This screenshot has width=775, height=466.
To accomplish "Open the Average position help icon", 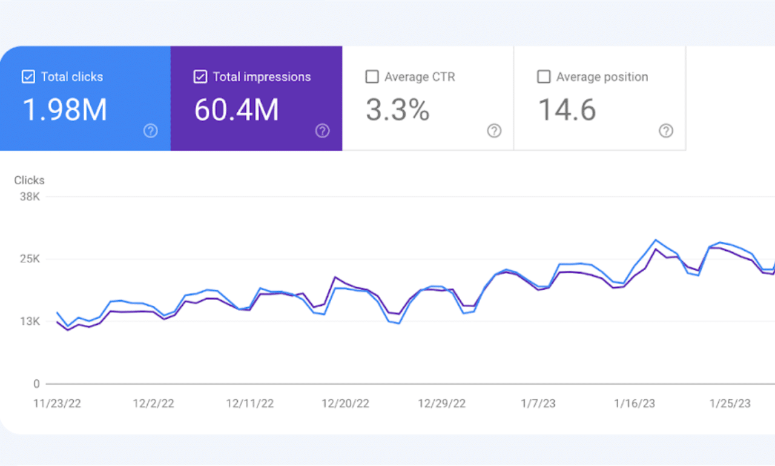I will click(666, 131).
